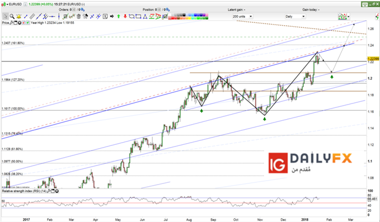Click the 1.1617 (100.00%) Fibonacci label
380x222 pixels.
coord(13,108)
